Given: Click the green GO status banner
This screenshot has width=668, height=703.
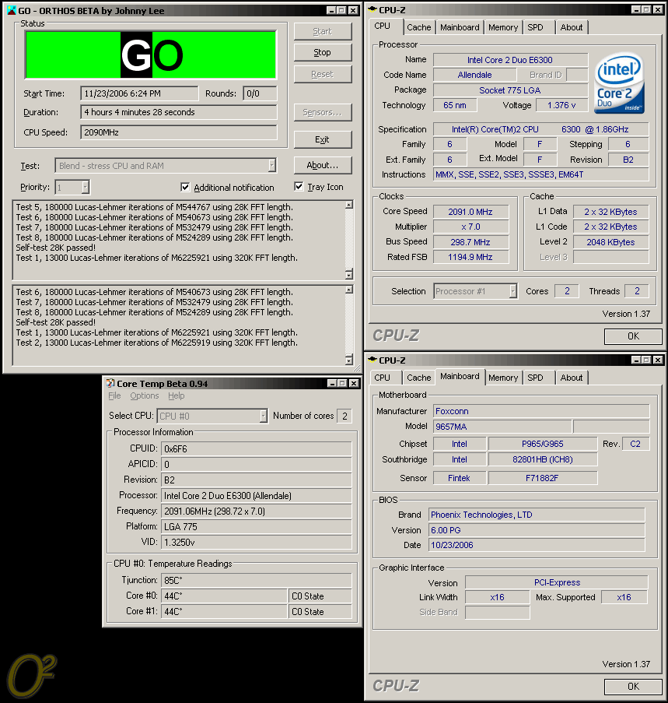Looking at the screenshot, I should pyautogui.click(x=150, y=54).
